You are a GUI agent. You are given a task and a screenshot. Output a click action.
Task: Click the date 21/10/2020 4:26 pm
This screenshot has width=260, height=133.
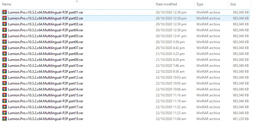170,60
